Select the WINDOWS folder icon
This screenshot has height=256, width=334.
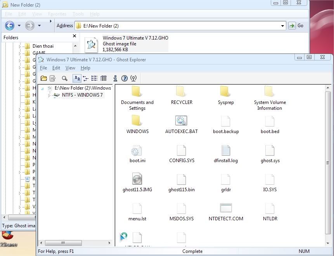tap(136, 121)
